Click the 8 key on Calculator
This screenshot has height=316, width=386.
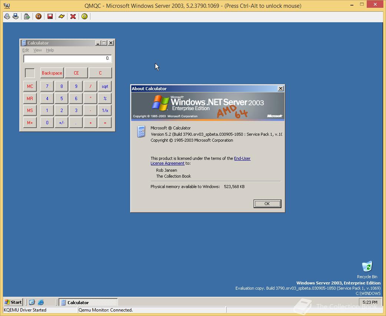[x=62, y=86]
